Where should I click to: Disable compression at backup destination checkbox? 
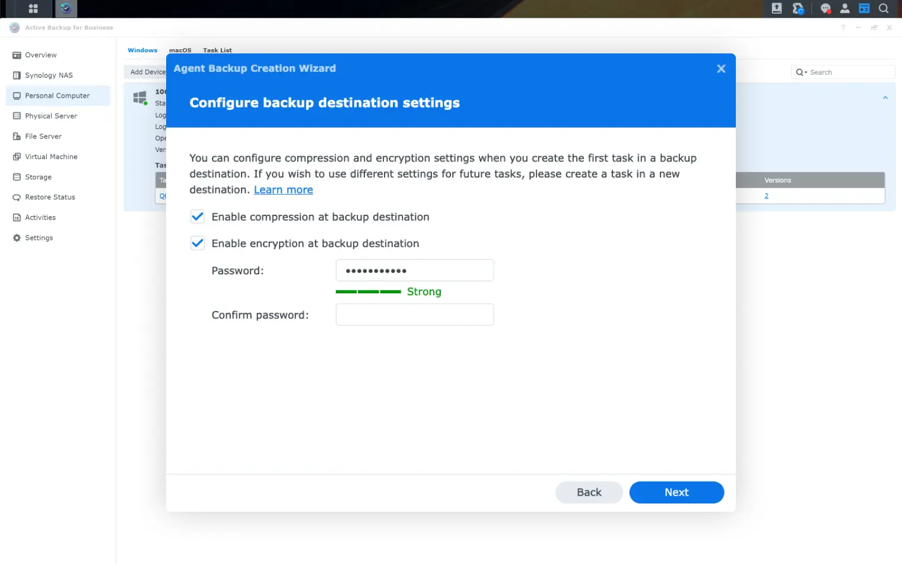[198, 217]
